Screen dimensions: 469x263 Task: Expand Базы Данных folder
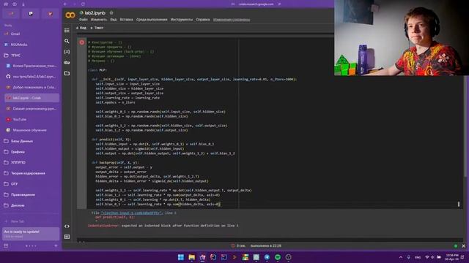point(32,141)
